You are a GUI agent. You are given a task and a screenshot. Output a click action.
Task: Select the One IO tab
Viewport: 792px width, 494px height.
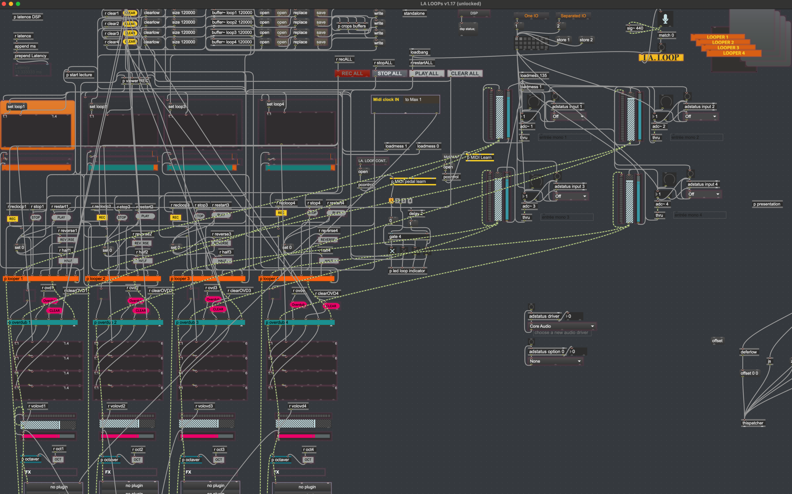pos(530,15)
